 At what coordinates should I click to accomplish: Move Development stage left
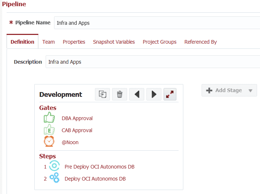[x=137, y=94]
